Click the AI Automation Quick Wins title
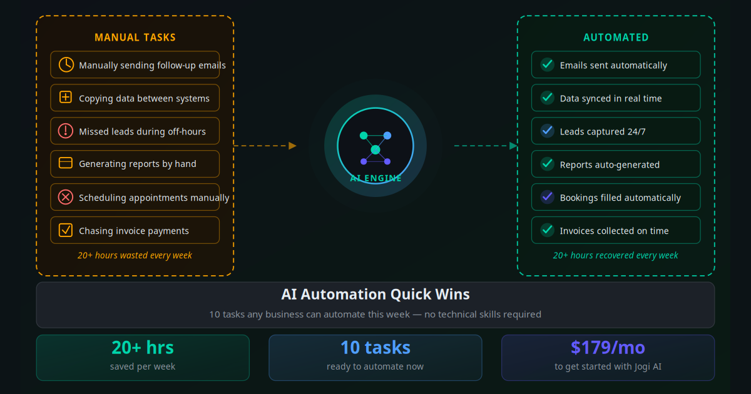The height and width of the screenshot is (394, 751). point(375,294)
